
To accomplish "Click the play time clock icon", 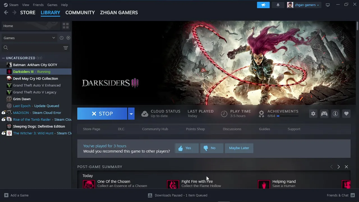I will (224, 114).
